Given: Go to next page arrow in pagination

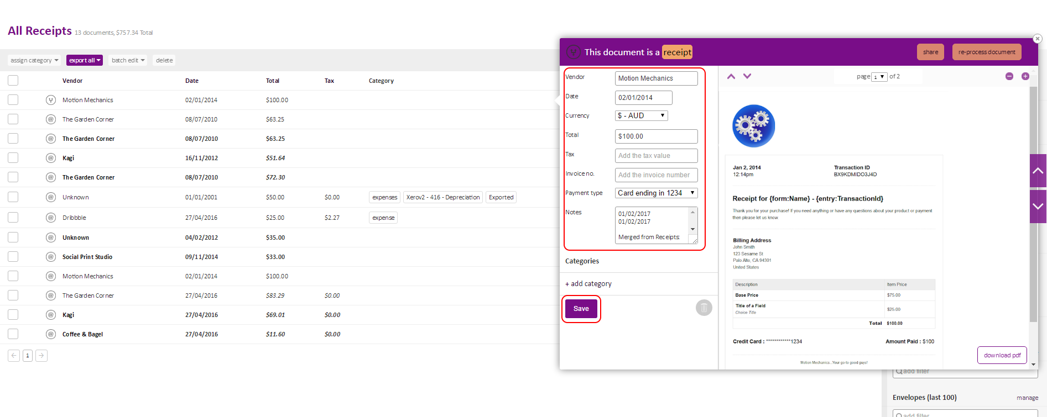Looking at the screenshot, I should point(41,356).
